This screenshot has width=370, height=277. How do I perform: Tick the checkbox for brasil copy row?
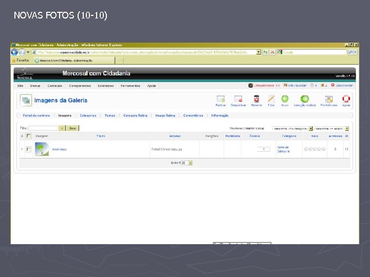pos(29,149)
